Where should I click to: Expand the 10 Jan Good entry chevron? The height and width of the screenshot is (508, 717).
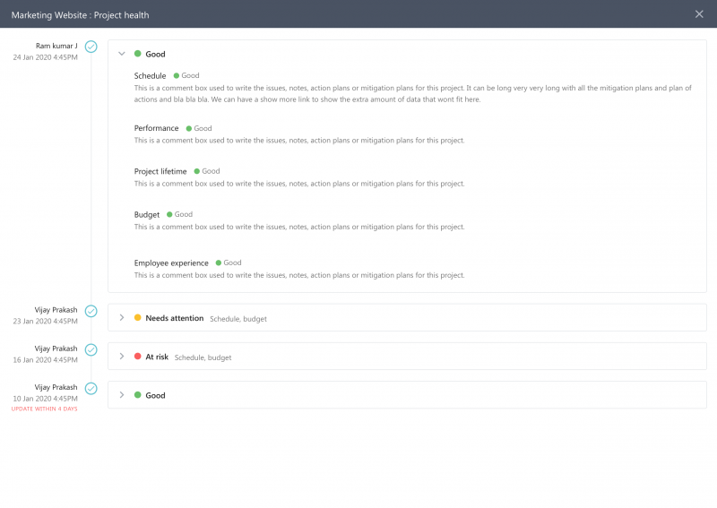(122, 395)
